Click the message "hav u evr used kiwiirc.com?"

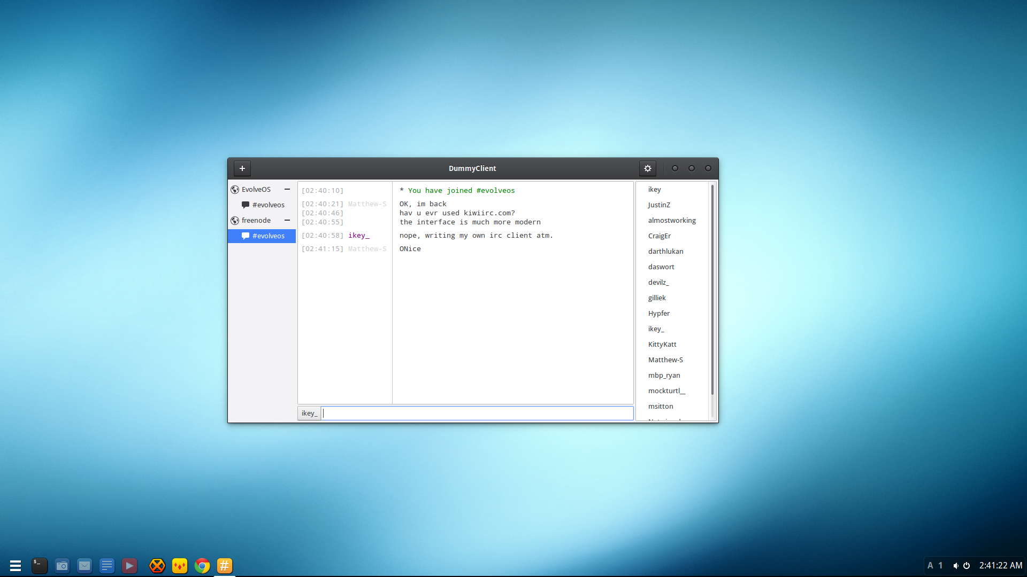click(x=457, y=213)
